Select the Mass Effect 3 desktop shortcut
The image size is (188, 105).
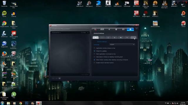click(x=136, y=14)
